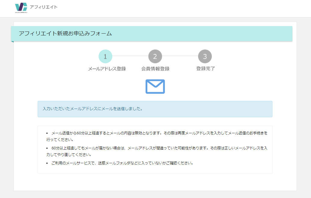Click the アフィリエイト新規お申込みフォーム title banner
311x198 pixels.
65,34
